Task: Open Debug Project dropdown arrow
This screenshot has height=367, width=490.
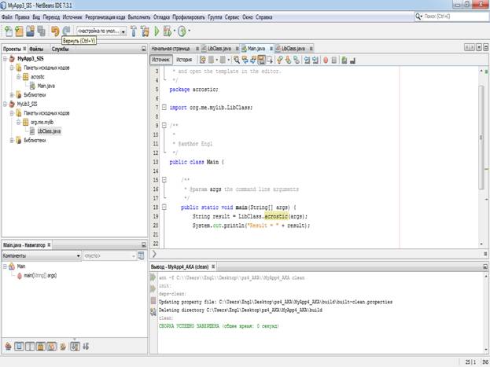Action: pyautogui.click(x=175, y=31)
